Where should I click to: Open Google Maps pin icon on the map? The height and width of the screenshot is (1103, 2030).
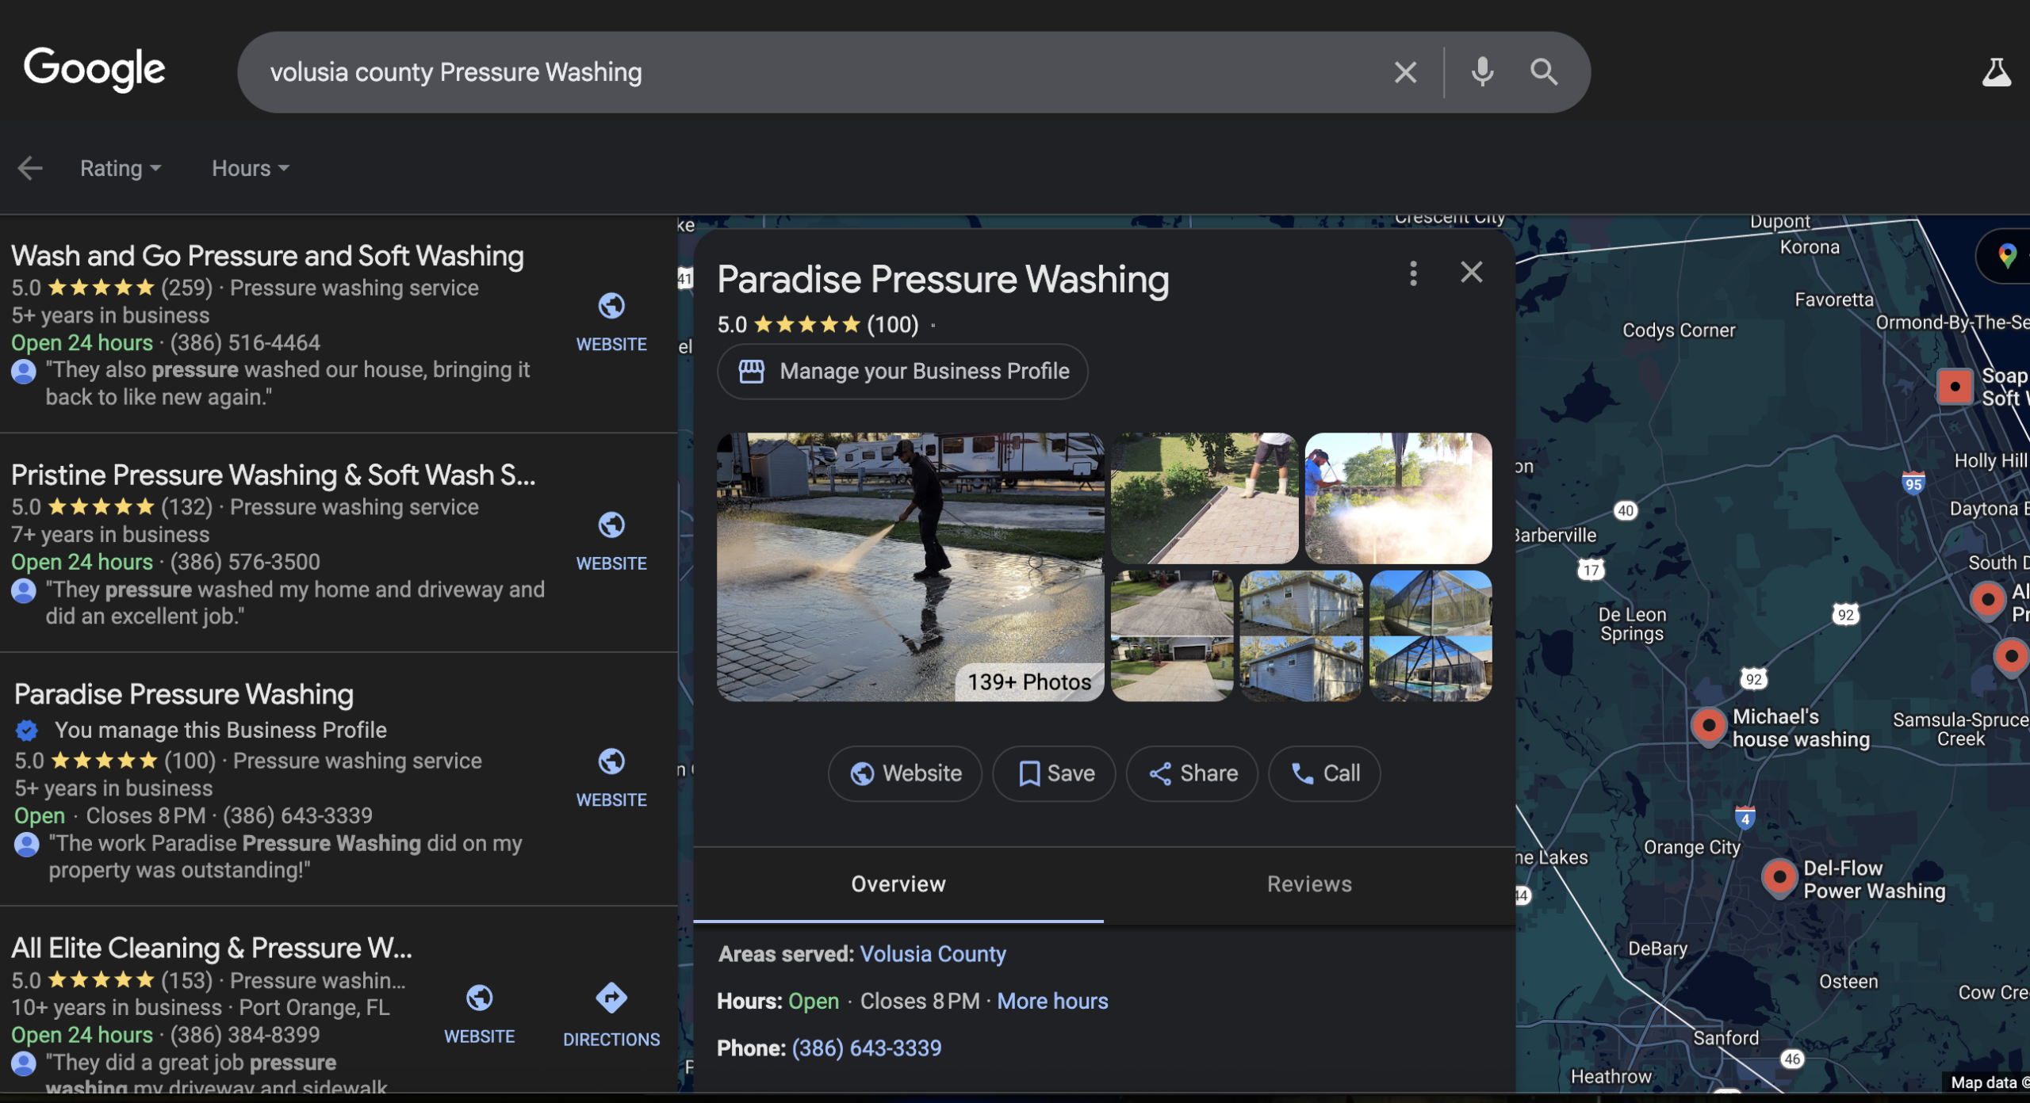click(2007, 255)
